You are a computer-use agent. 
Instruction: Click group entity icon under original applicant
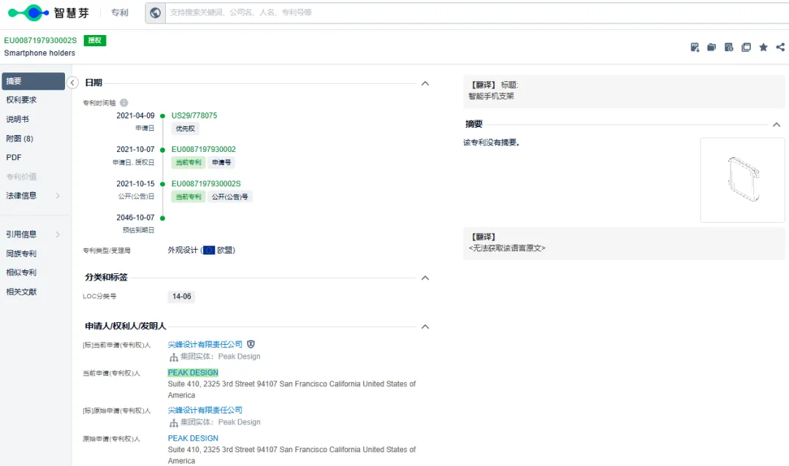click(x=174, y=423)
